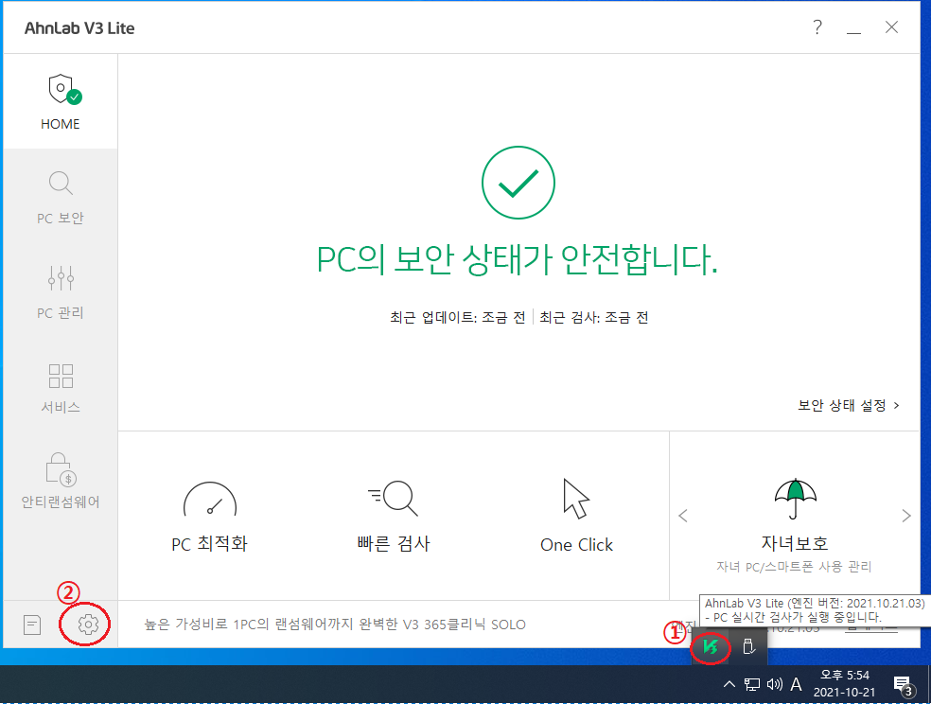Open the log/notes icon beside settings
Image resolution: width=931 pixels, height=704 pixels.
[x=33, y=625]
